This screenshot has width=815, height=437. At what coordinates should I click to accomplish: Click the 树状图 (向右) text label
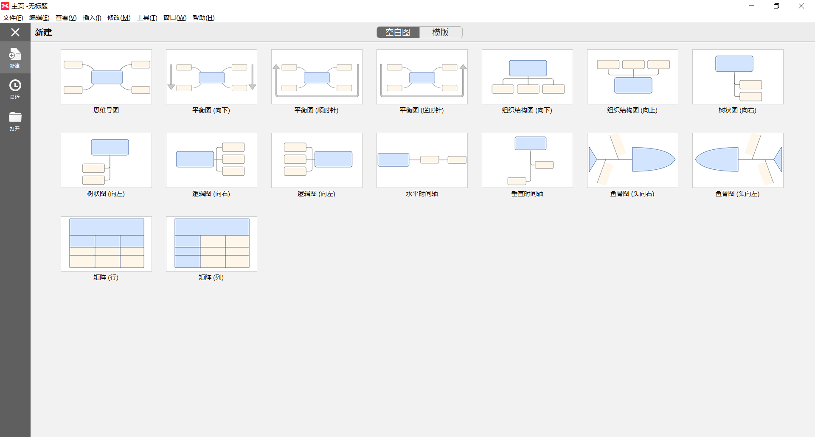(737, 110)
